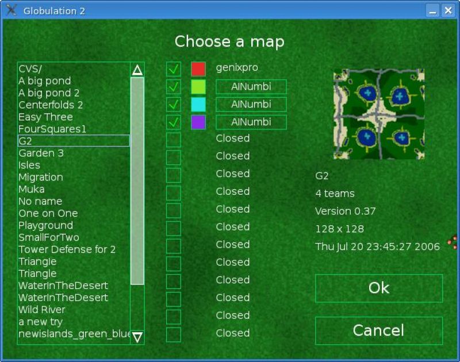Select map "Playground"
The width and height of the screenshot is (460, 362).
(74, 225)
